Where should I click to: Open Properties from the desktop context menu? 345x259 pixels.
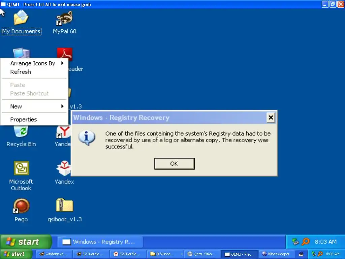34,120
